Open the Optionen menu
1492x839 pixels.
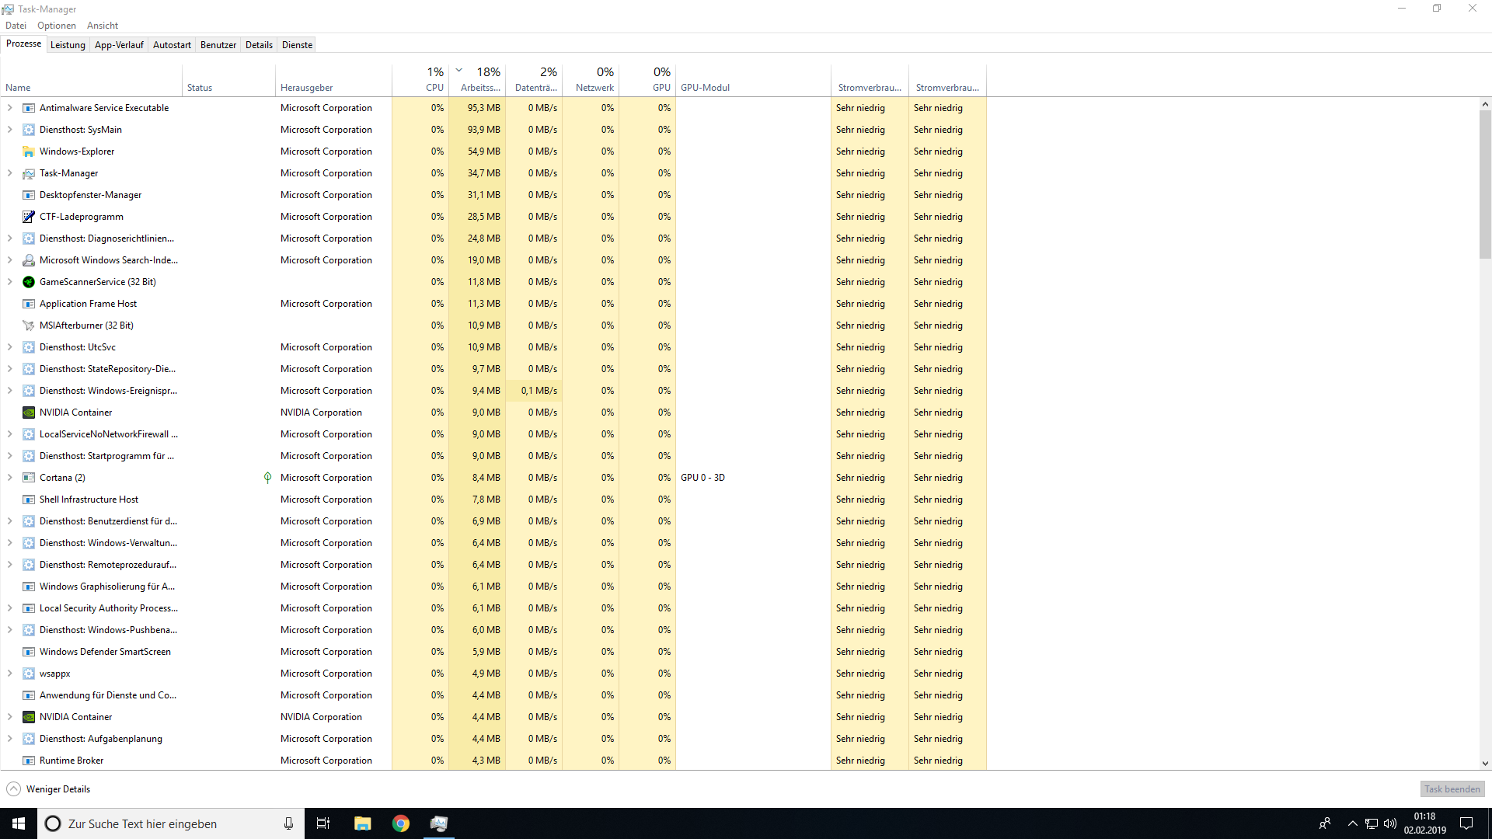click(57, 26)
